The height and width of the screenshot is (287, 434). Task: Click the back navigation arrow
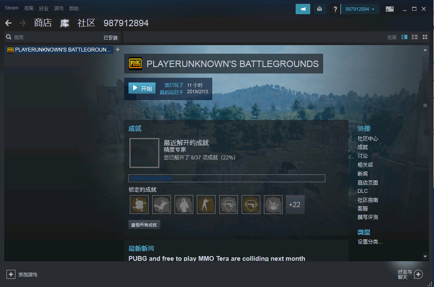point(8,23)
